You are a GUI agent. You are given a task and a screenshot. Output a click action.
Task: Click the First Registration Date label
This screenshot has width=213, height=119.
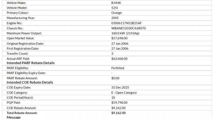click(23, 49)
